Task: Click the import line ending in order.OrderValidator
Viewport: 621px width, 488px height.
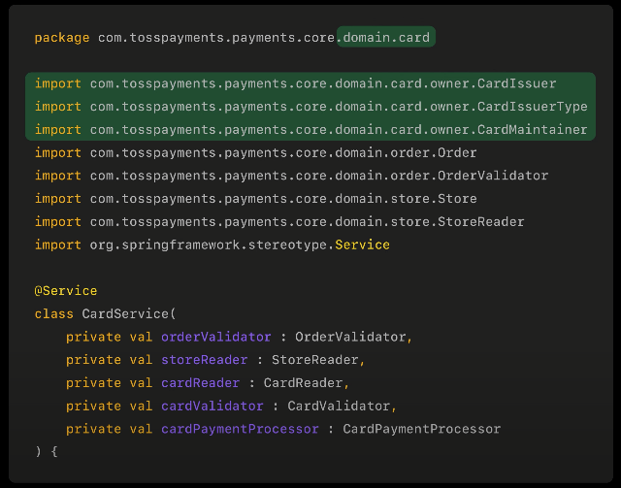Action: (291, 176)
